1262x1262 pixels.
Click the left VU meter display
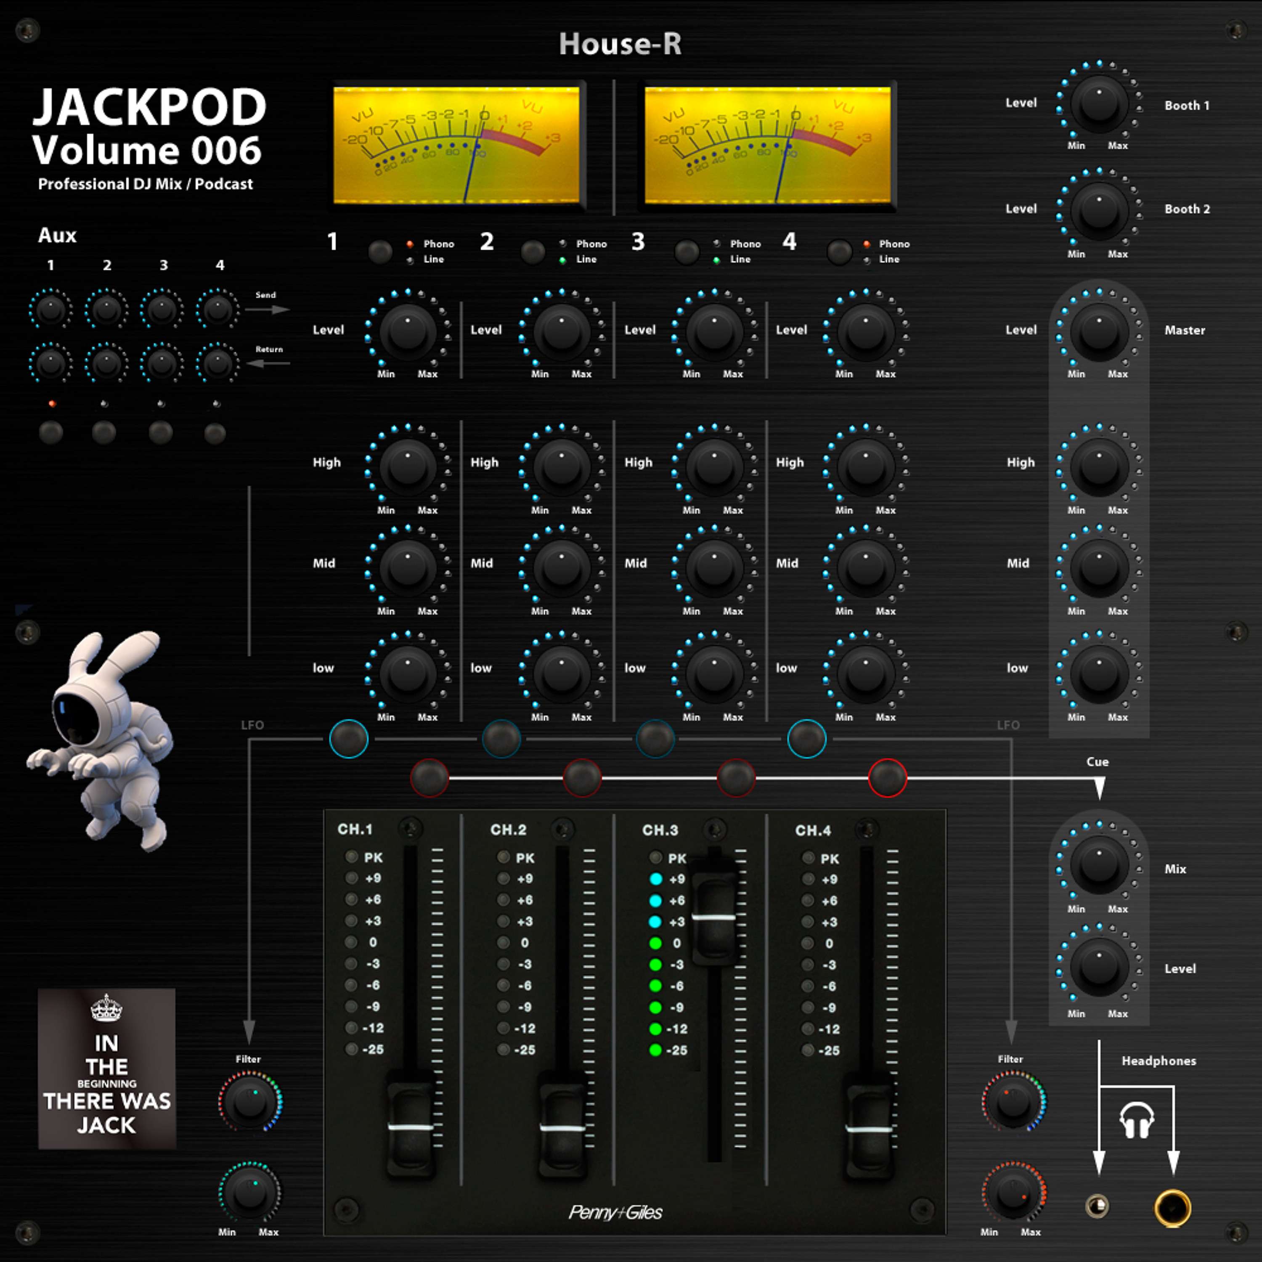(x=456, y=145)
